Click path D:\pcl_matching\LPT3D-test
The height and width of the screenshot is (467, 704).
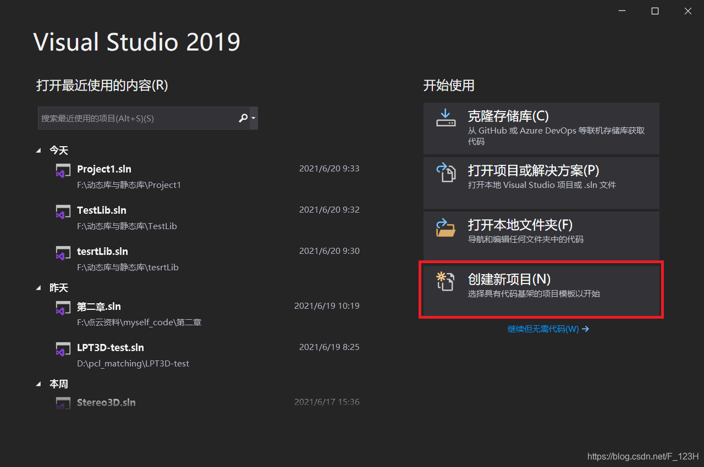[133, 364]
